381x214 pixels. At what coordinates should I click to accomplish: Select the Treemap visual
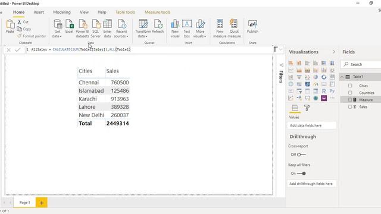(332, 77)
